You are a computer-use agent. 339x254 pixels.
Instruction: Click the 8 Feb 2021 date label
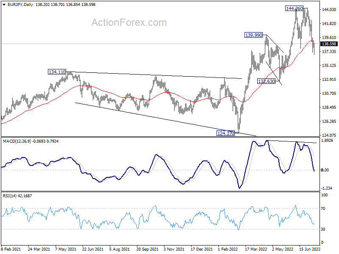tap(11, 249)
